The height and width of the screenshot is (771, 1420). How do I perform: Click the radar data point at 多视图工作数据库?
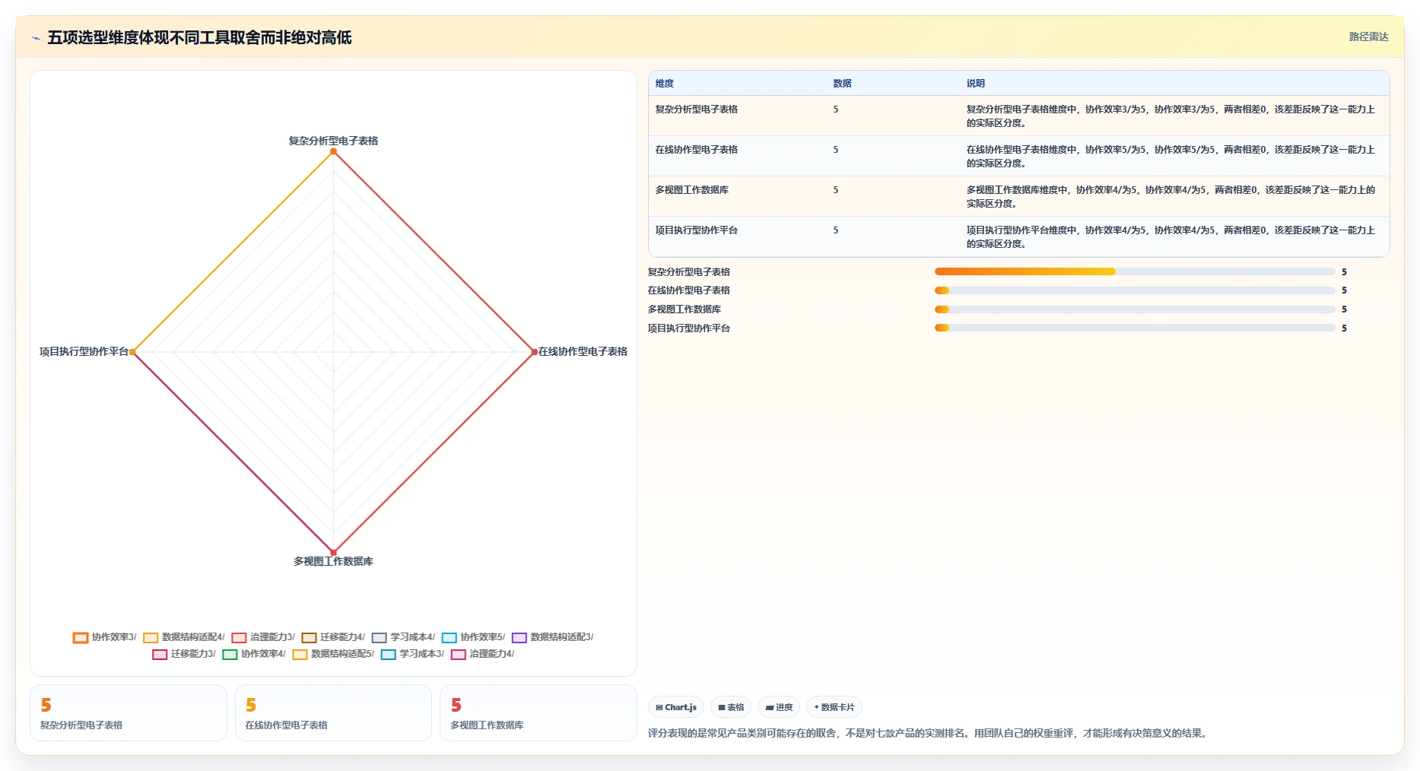click(333, 553)
